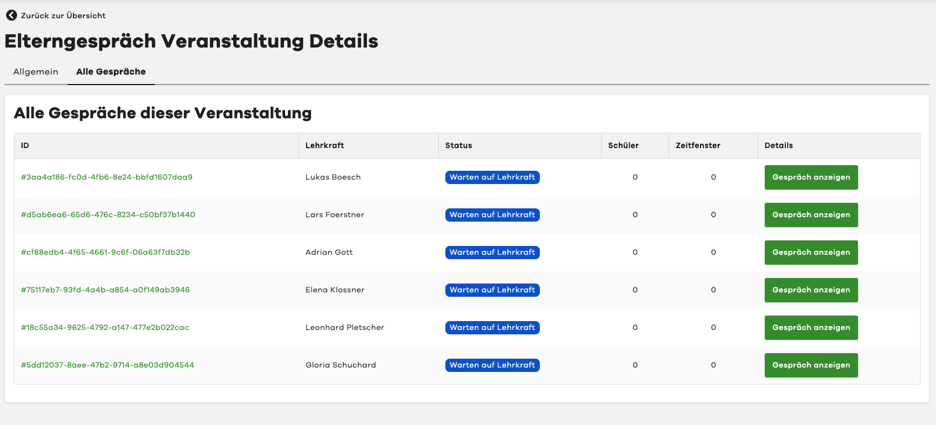
Task: Show Gloria Schuchard's conversation details
Action: pyautogui.click(x=811, y=365)
